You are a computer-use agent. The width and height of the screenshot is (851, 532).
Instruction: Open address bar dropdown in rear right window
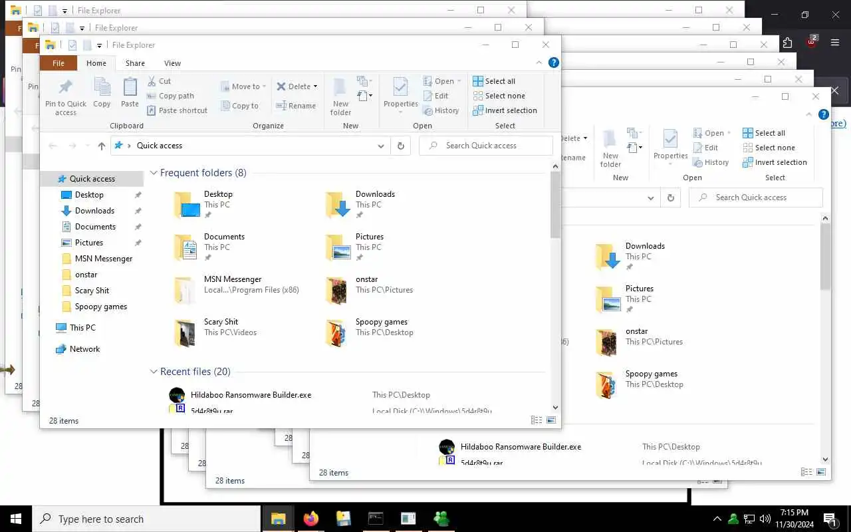click(651, 198)
